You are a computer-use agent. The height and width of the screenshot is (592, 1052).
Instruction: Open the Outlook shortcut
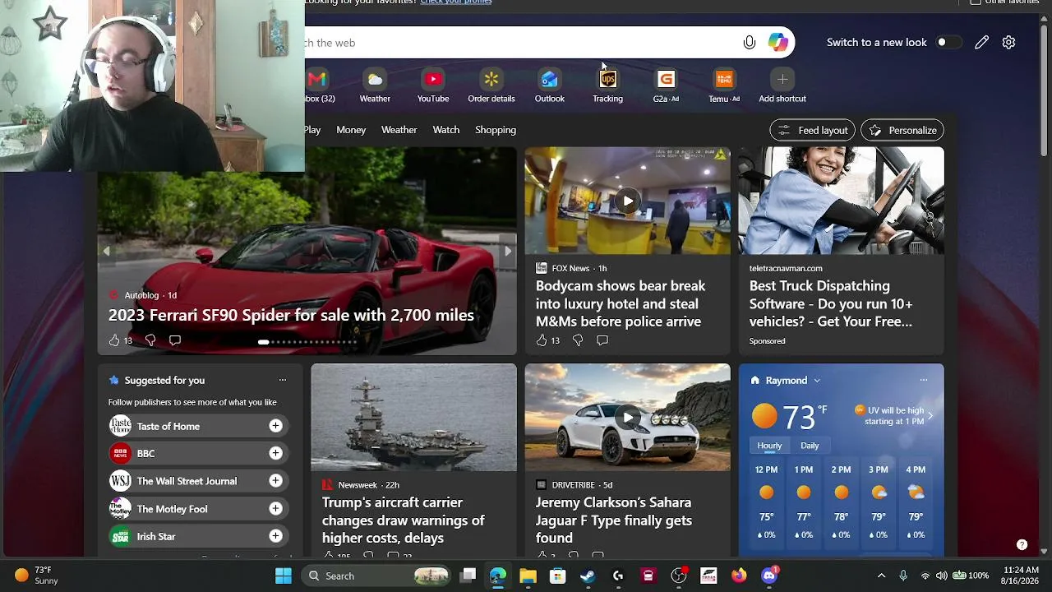[x=549, y=86]
